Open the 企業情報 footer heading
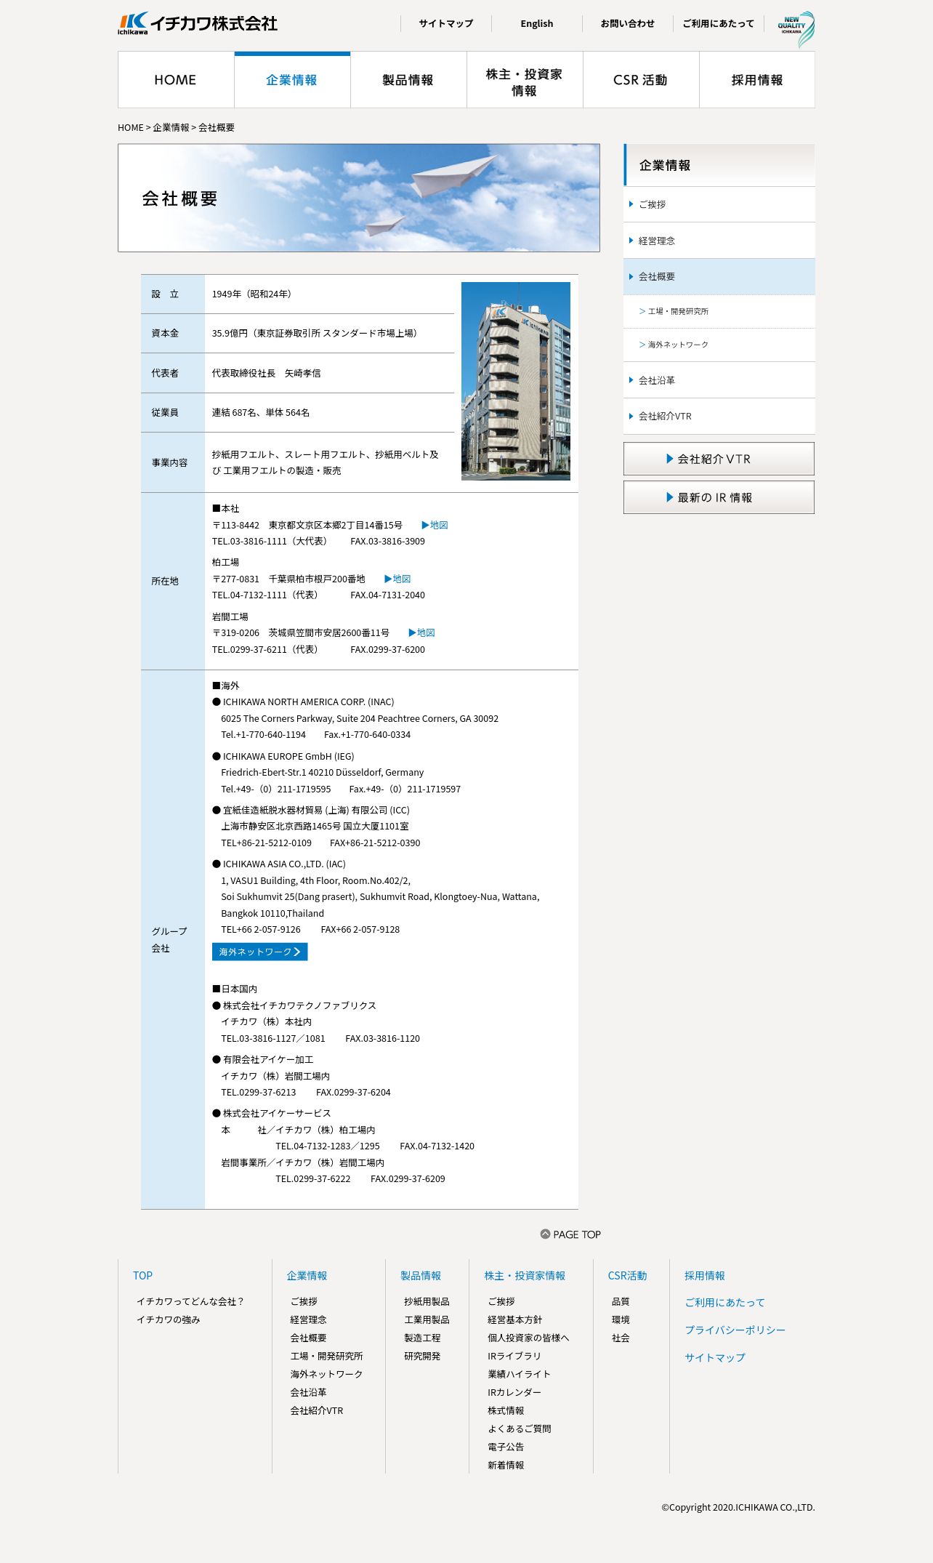The image size is (933, 1563). coord(307,1276)
